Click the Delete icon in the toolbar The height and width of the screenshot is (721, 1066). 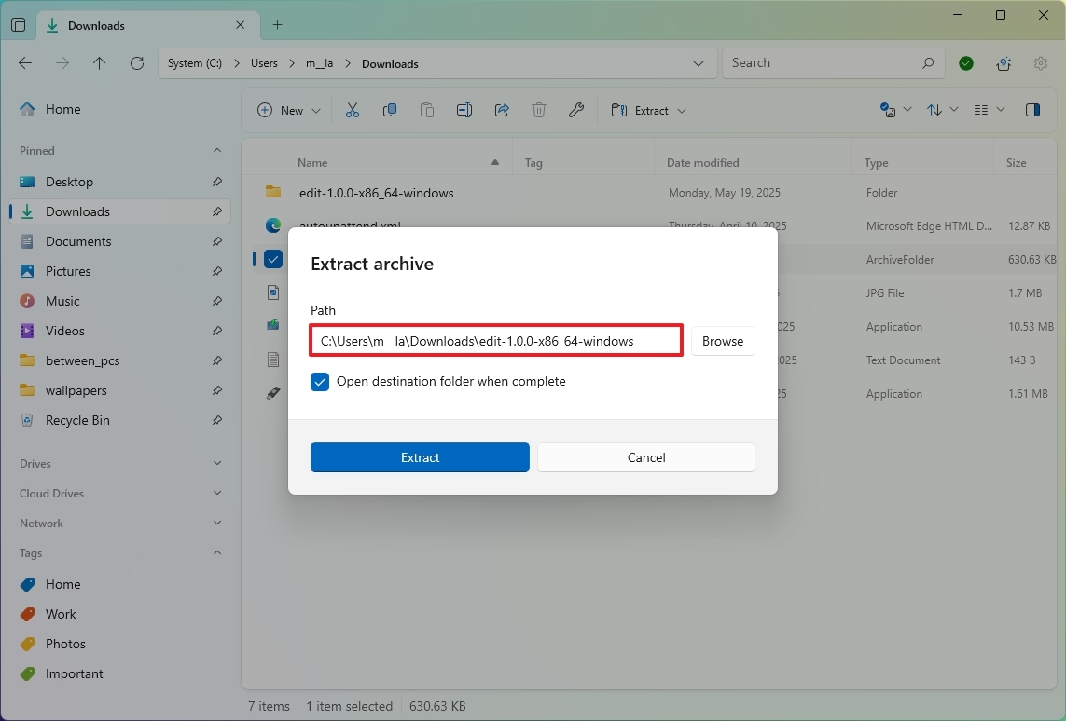click(539, 110)
